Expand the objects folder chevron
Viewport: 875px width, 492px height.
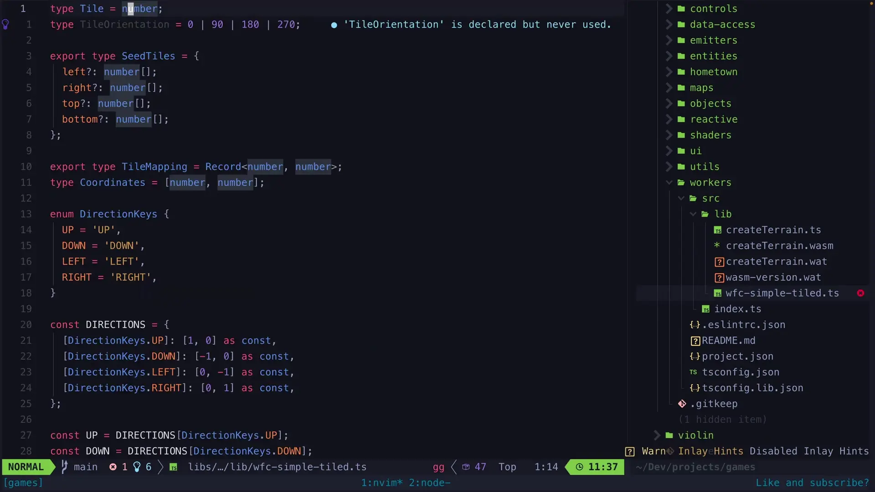669,103
